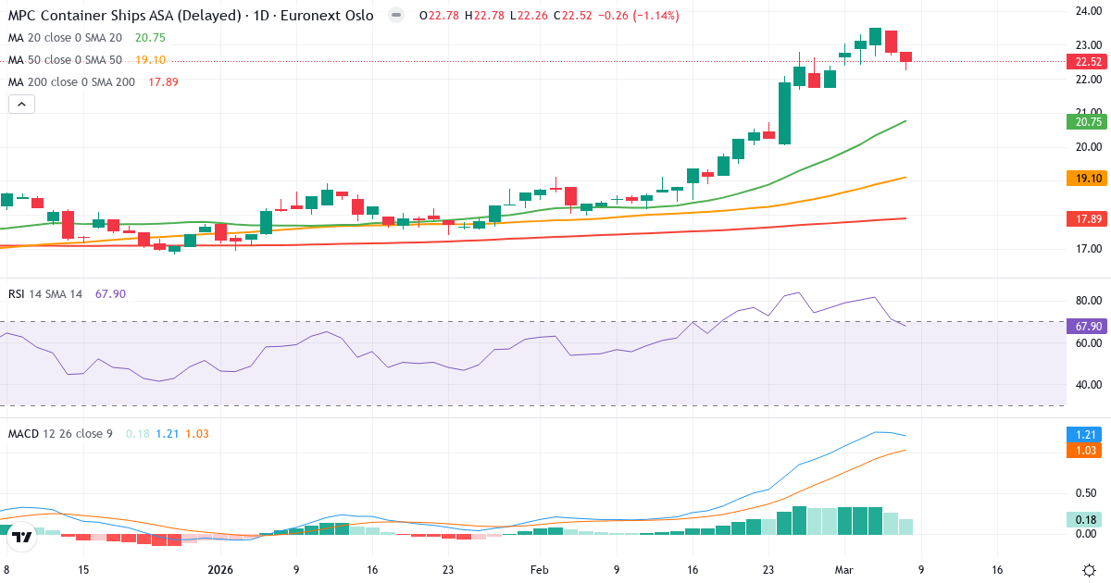Click the Mar label on time axis
The width and height of the screenshot is (1111, 583).
point(843,570)
